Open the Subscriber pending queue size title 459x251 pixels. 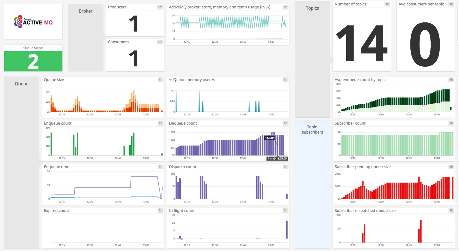point(363,167)
